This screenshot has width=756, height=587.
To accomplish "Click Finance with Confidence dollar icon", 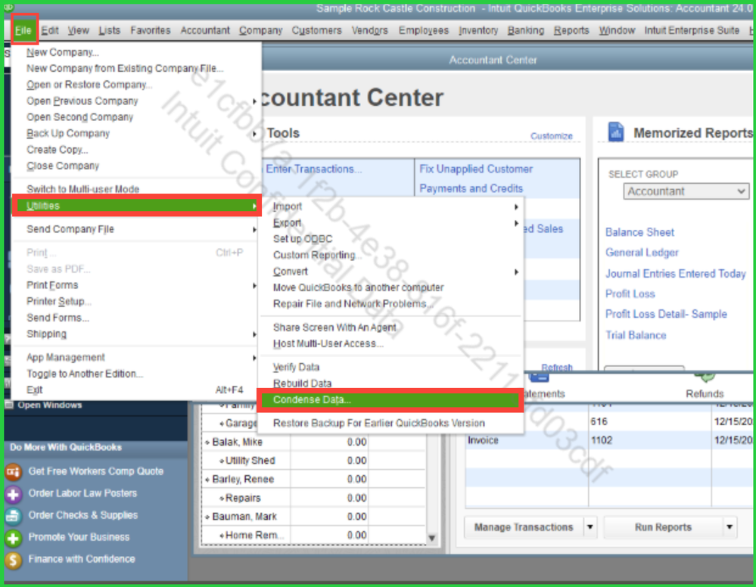I will pyautogui.click(x=13, y=560).
